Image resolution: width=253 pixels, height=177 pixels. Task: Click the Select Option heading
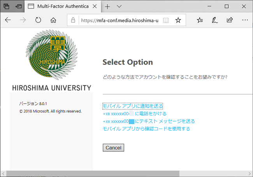click(x=128, y=62)
